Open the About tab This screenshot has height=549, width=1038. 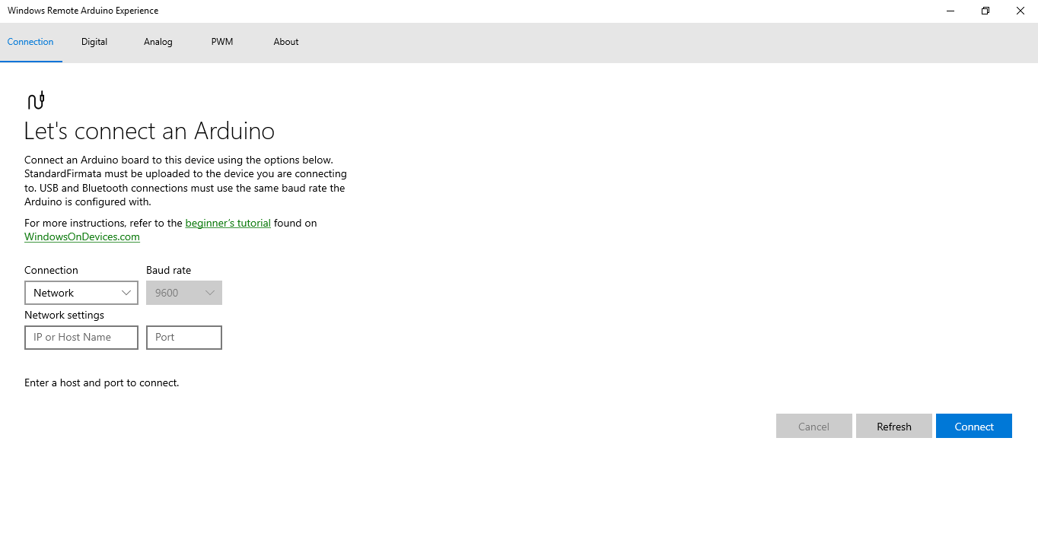pos(285,42)
